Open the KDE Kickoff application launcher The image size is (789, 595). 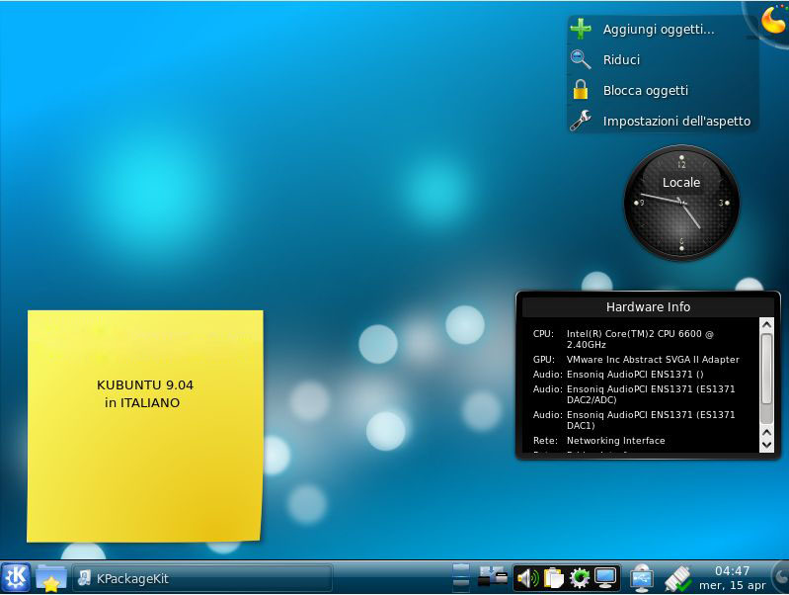tap(16, 577)
